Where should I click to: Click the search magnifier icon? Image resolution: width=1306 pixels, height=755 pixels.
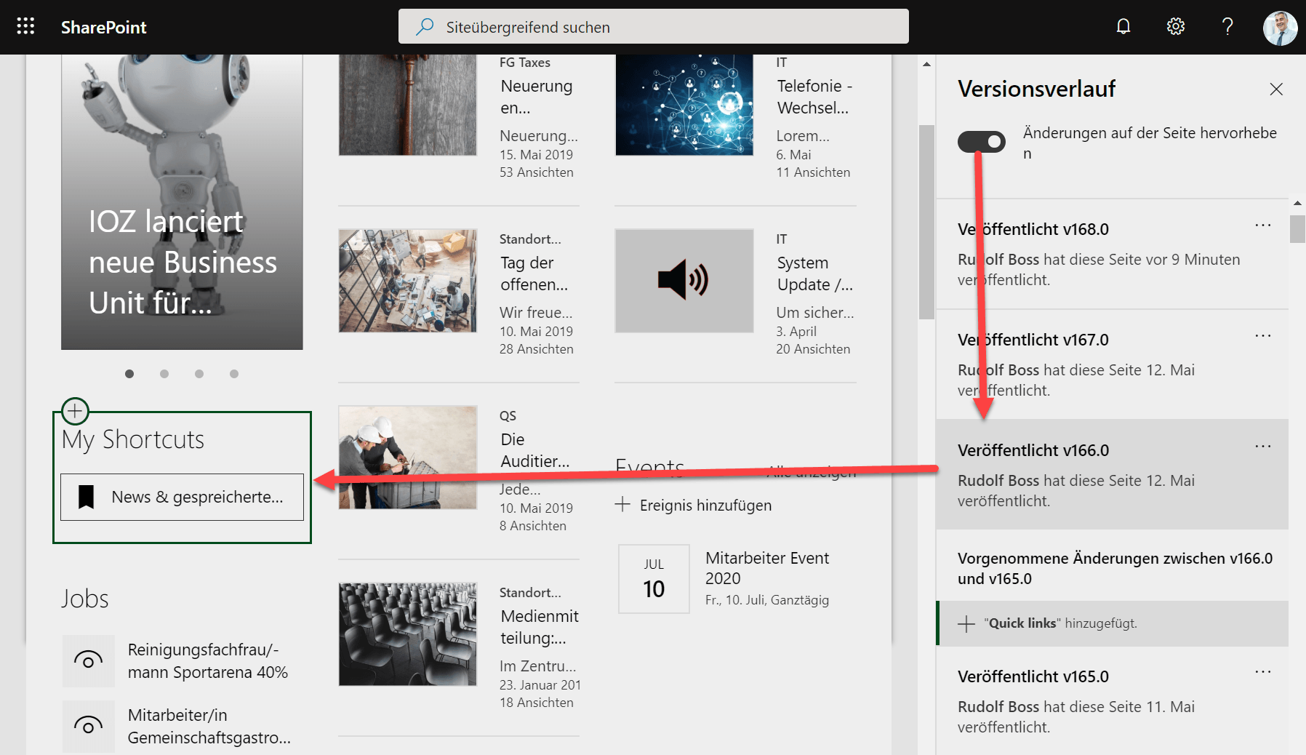[x=425, y=27]
